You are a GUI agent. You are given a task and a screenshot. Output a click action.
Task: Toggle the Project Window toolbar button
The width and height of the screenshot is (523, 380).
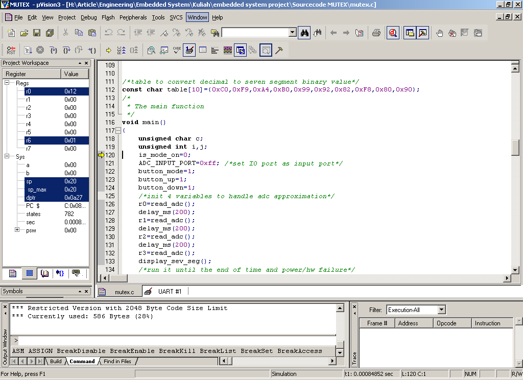(x=410, y=33)
